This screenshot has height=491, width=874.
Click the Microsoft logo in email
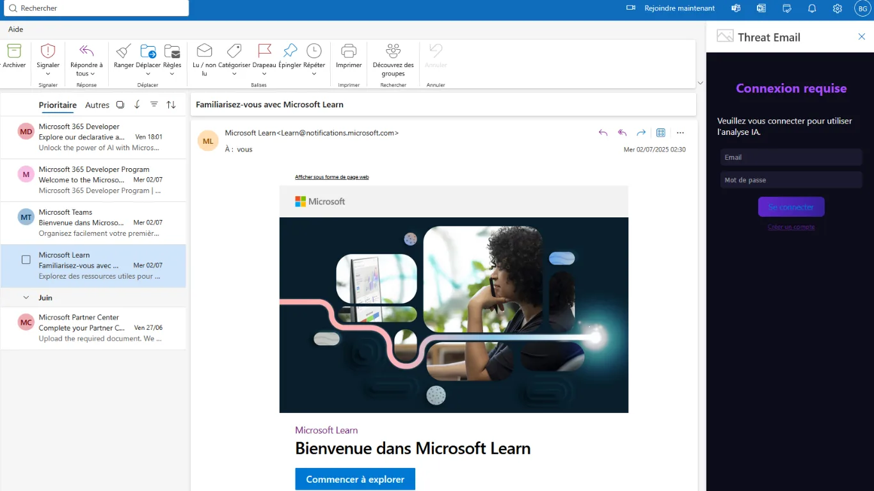coord(320,201)
